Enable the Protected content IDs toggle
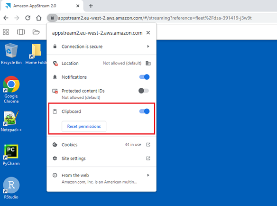277x206 pixels. click(x=144, y=91)
